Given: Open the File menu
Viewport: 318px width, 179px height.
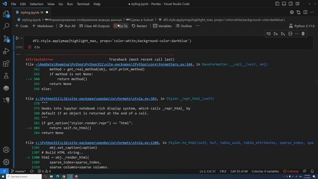Looking at the screenshot, I should [x=13, y=4].
